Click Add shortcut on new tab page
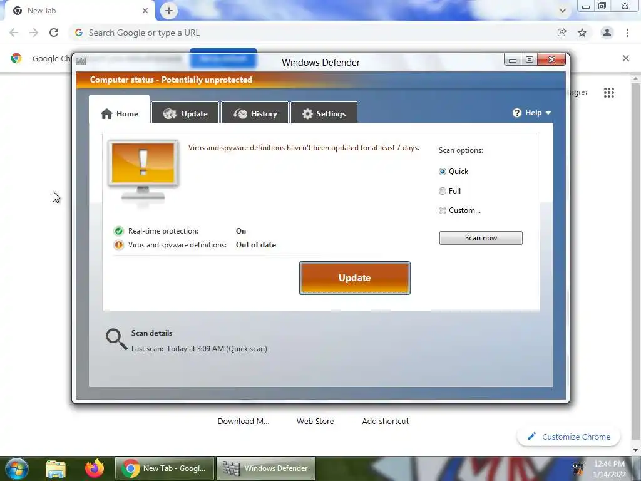This screenshot has width=641, height=481. click(385, 421)
